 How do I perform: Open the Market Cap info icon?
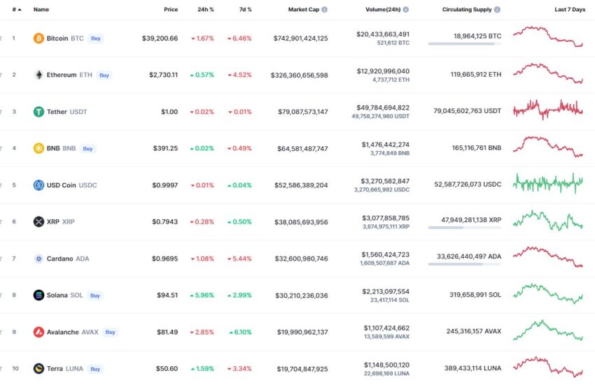(x=324, y=10)
